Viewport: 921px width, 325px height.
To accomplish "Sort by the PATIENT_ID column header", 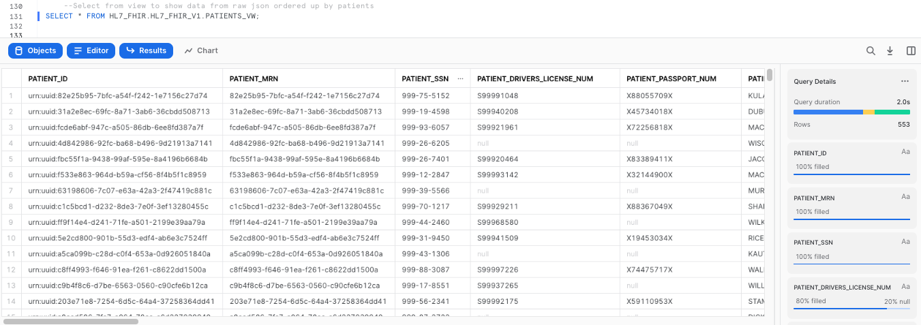I will coord(48,79).
